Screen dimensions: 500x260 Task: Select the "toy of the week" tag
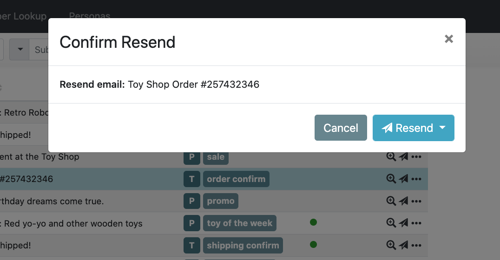pyautogui.click(x=239, y=223)
